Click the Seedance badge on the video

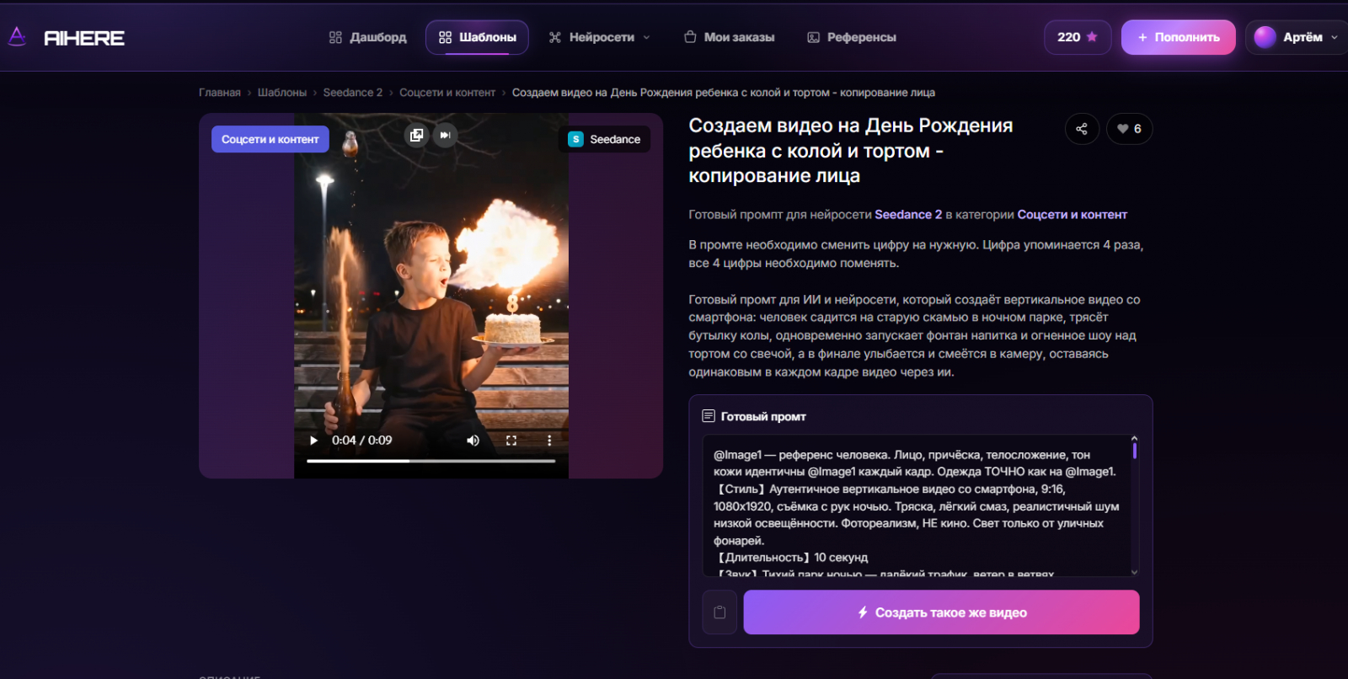[604, 139]
